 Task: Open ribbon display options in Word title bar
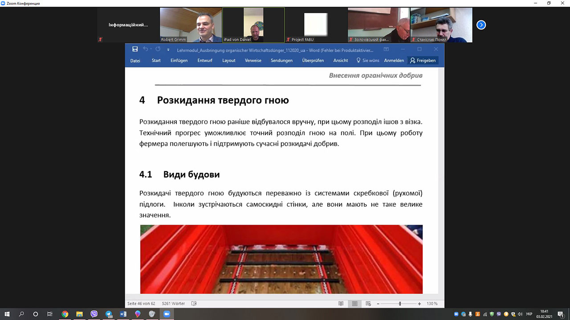(386, 49)
